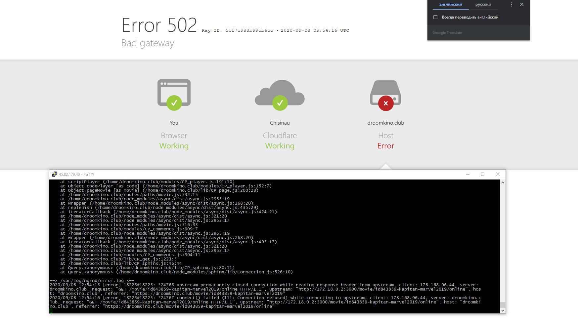This screenshot has height=318, width=578.
Task: Click the 'Browser' label above Working
Action: pyautogui.click(x=174, y=136)
